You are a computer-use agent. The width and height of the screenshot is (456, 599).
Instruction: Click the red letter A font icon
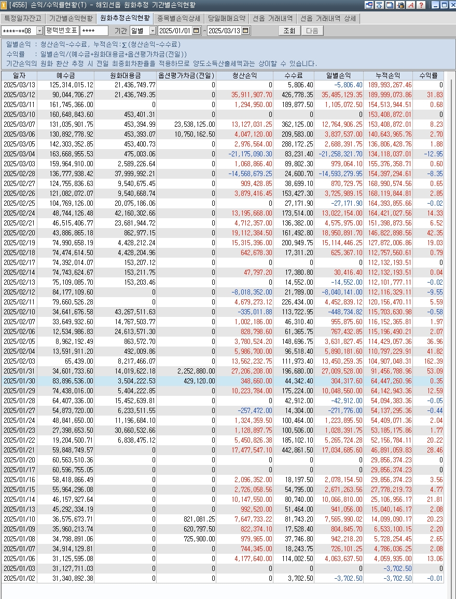pyautogui.click(x=410, y=5)
